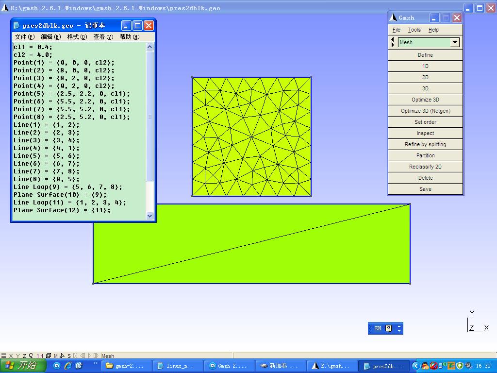The height and width of the screenshot is (373, 497).
Task: Click the Notepad title bar icon
Action: point(17,25)
